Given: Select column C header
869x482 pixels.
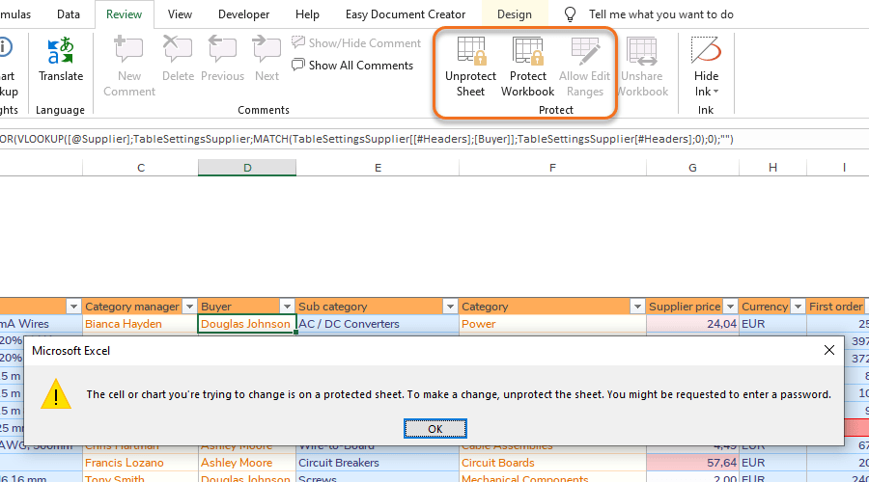Looking at the screenshot, I should (141, 168).
